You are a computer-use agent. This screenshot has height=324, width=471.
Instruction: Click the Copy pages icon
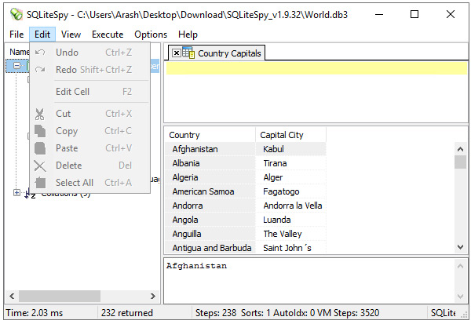[x=40, y=131]
